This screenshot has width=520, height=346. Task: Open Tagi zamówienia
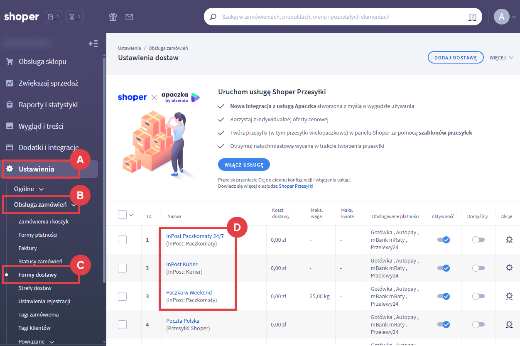39,315
